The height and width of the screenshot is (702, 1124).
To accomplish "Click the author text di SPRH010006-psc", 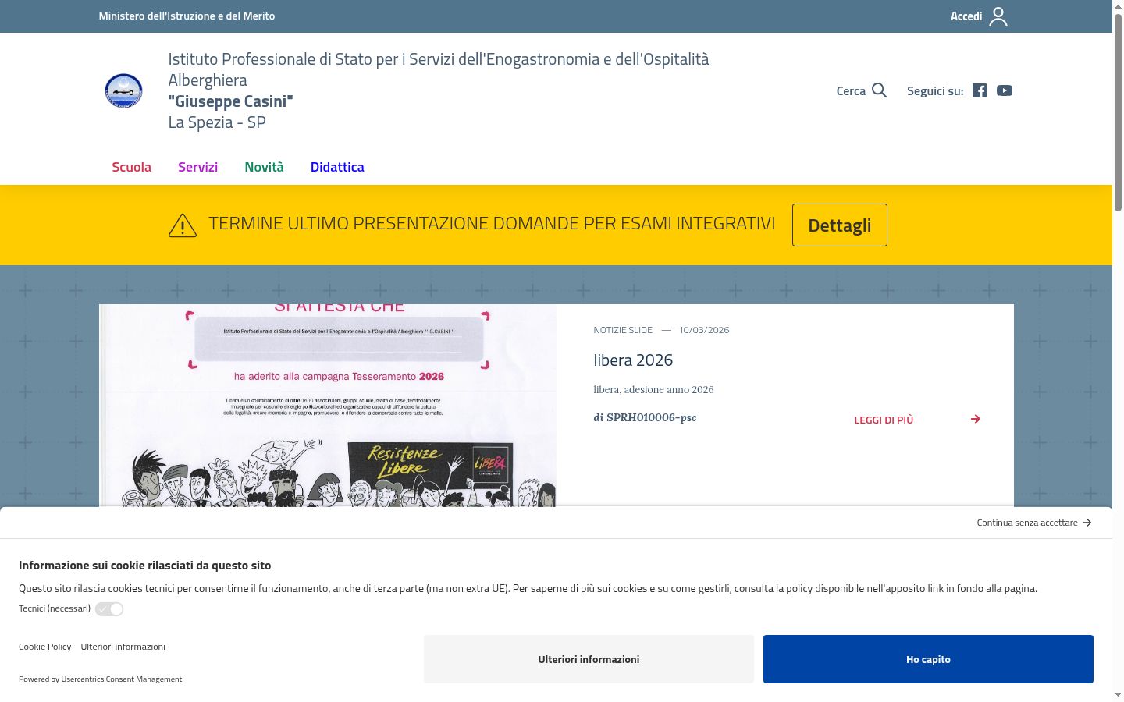I will (645, 417).
